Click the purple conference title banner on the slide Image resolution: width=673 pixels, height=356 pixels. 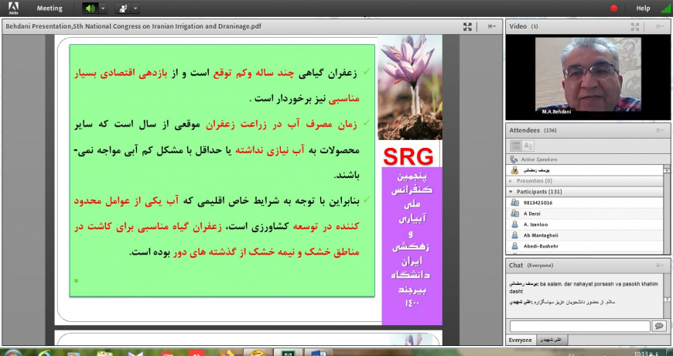click(x=412, y=245)
